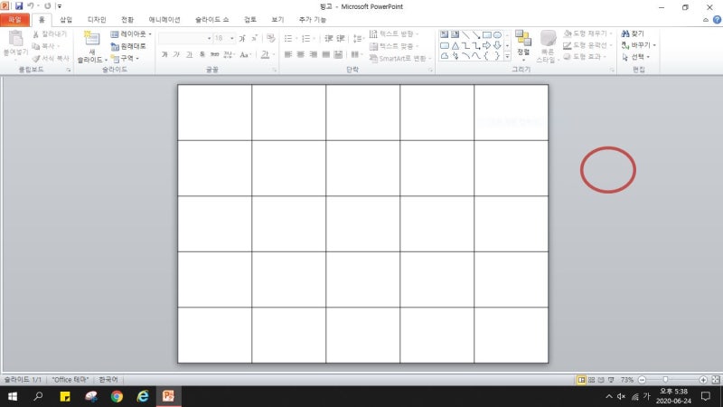Image resolution: width=723 pixels, height=407 pixels.
Task: Click Format Painter (서식 복사)
Action: [51, 58]
